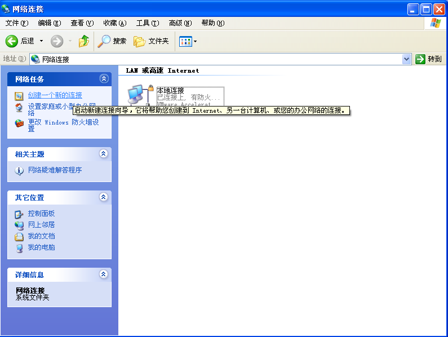The height and width of the screenshot is (337, 448).
Task: Open 控制面板 link
Action: [42, 214]
